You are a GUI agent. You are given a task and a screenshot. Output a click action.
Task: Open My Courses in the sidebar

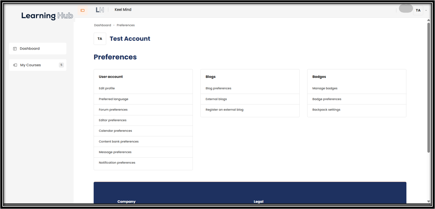pos(38,65)
